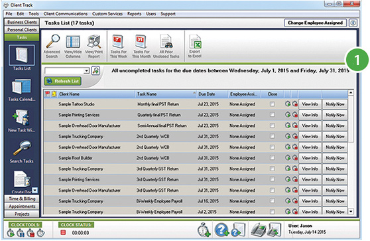Expand the sidebar arrow beside Create Doc
The image size is (370, 241).
pyautogui.click(x=35, y=190)
